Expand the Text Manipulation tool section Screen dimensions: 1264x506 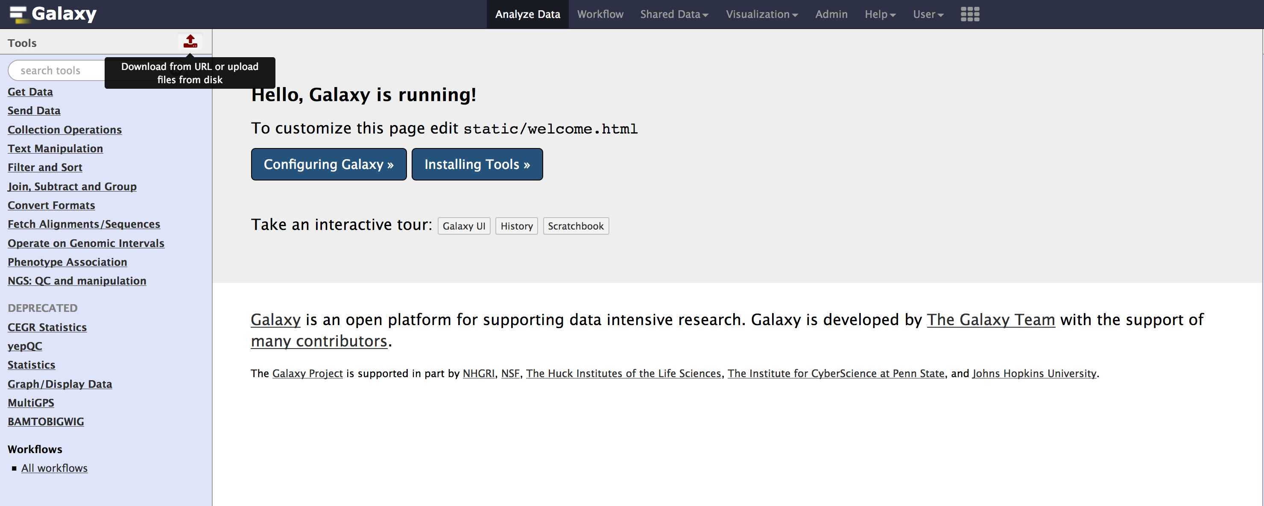55,148
